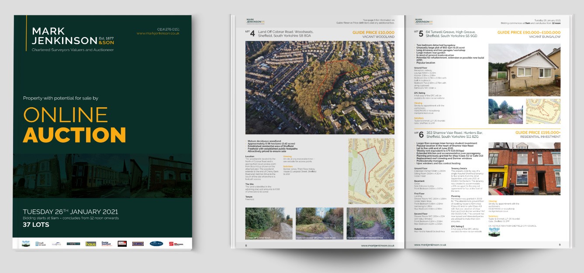Click 'Tuesday 26 January 2021' in right page header
Screen dimensions: 584x273
tap(546, 20)
